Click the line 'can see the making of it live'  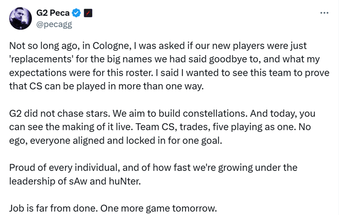pyautogui.click(x=160, y=127)
